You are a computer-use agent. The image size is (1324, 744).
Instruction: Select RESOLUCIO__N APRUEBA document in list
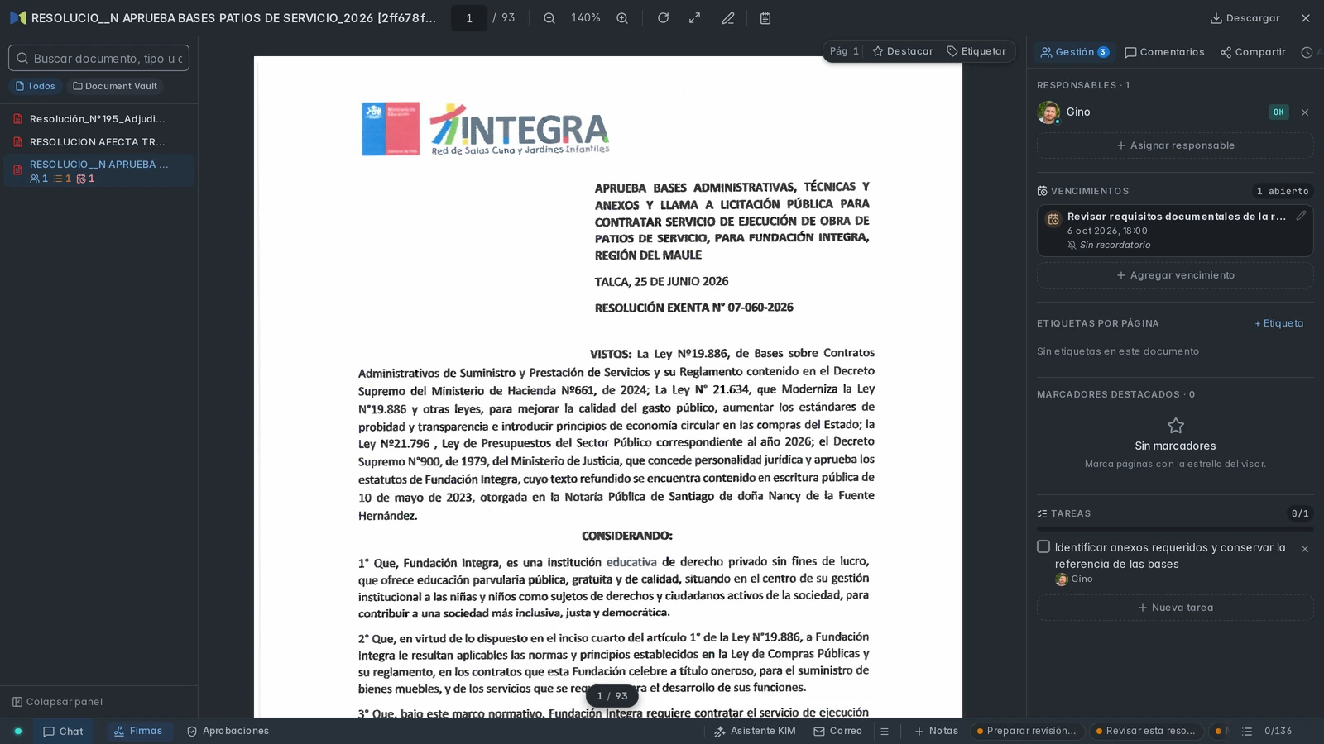coord(98,170)
